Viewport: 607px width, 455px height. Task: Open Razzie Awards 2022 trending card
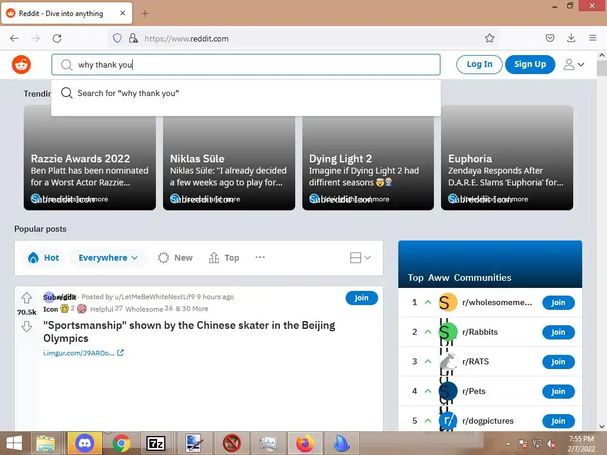pos(90,158)
